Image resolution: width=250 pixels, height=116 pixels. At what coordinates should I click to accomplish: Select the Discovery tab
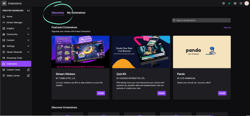tap(58, 13)
